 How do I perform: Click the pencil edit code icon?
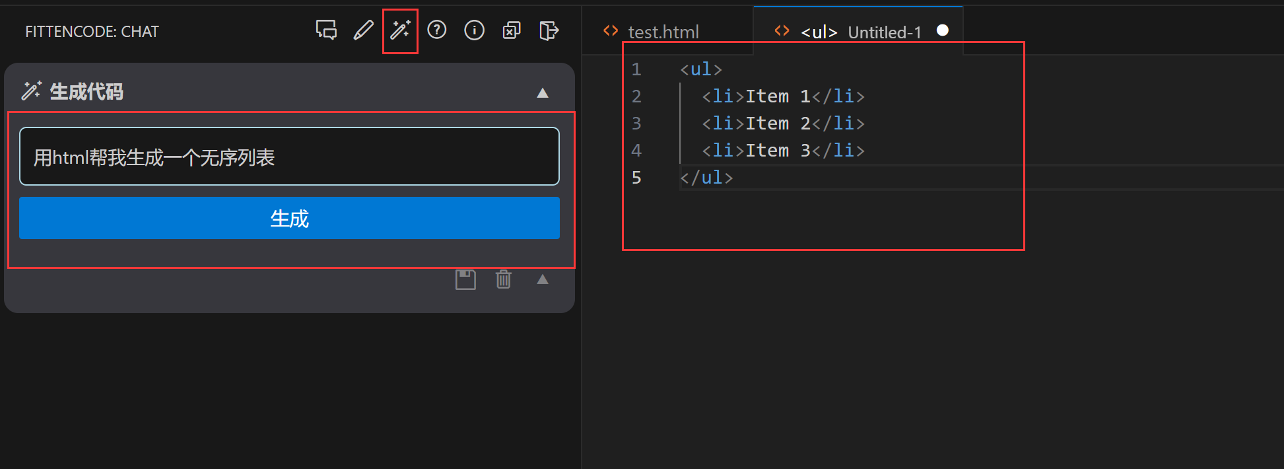point(363,30)
